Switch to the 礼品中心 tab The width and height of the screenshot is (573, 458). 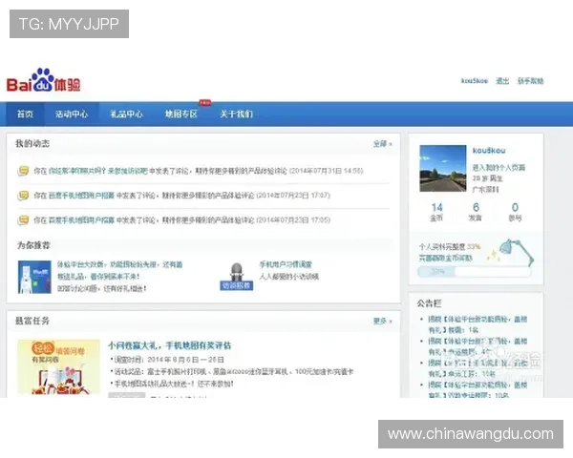coord(126,114)
